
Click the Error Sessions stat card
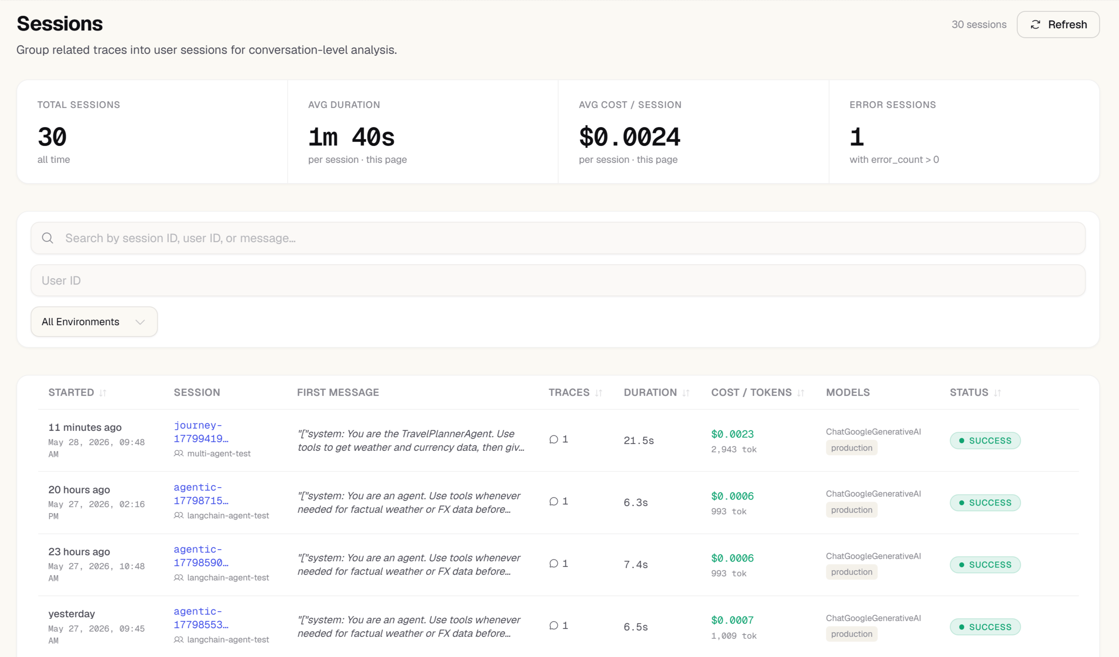[x=964, y=132]
